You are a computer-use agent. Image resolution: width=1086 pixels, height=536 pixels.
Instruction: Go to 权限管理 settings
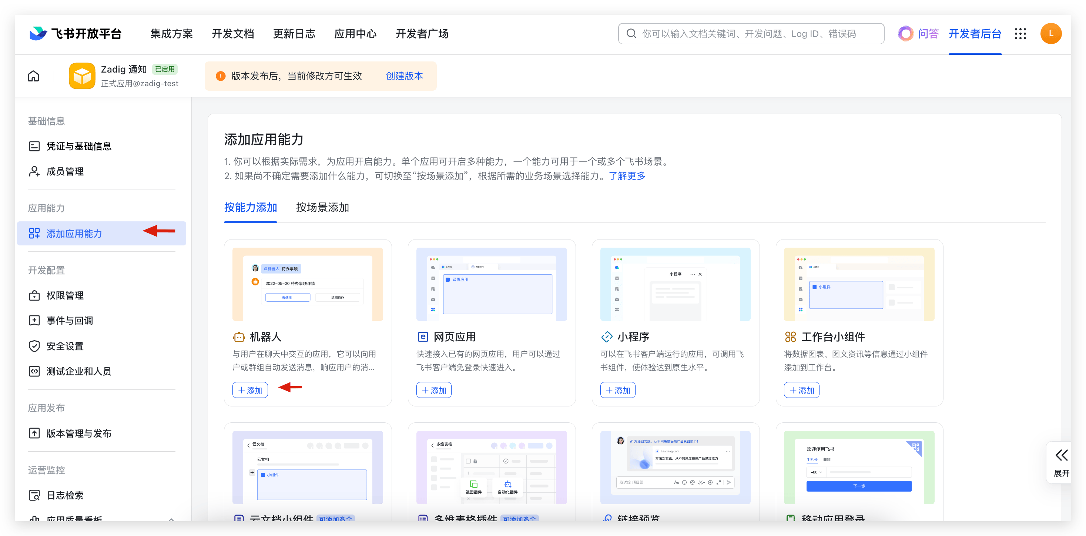(64, 296)
